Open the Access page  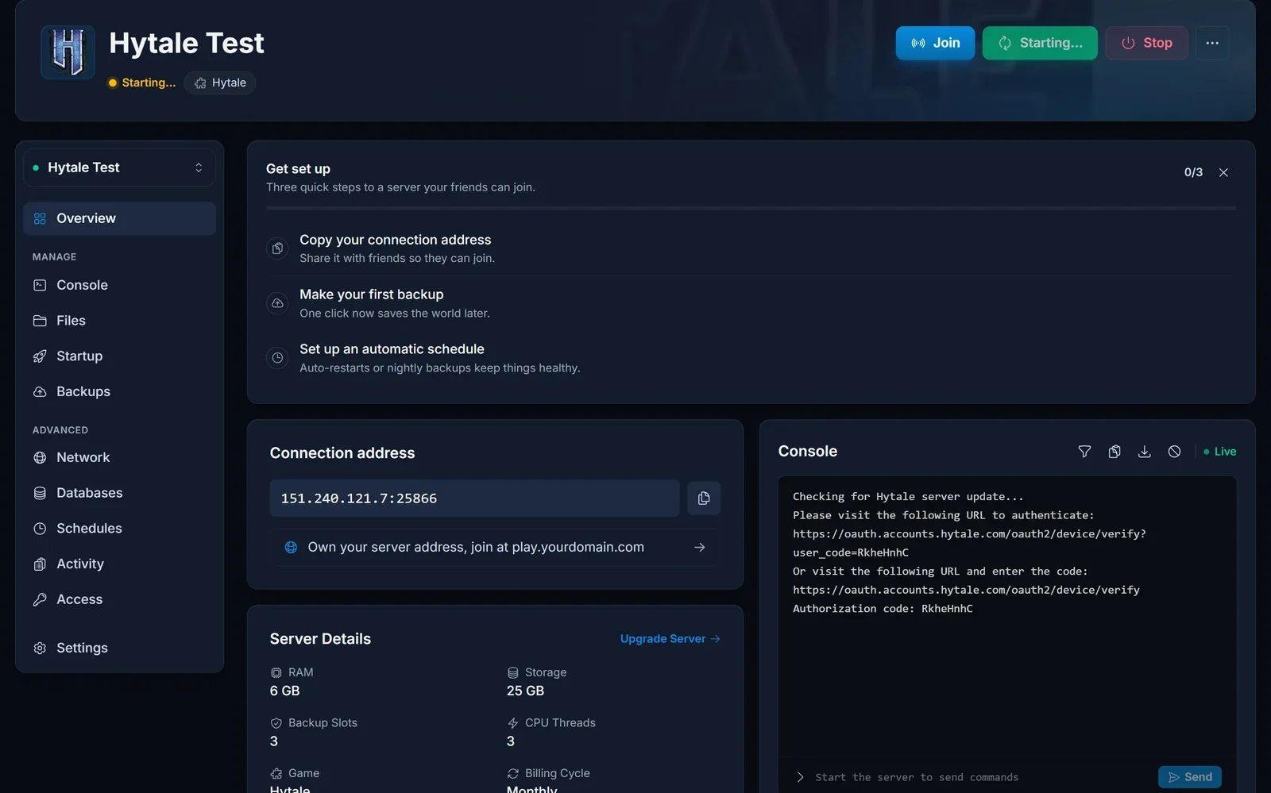click(x=119, y=599)
